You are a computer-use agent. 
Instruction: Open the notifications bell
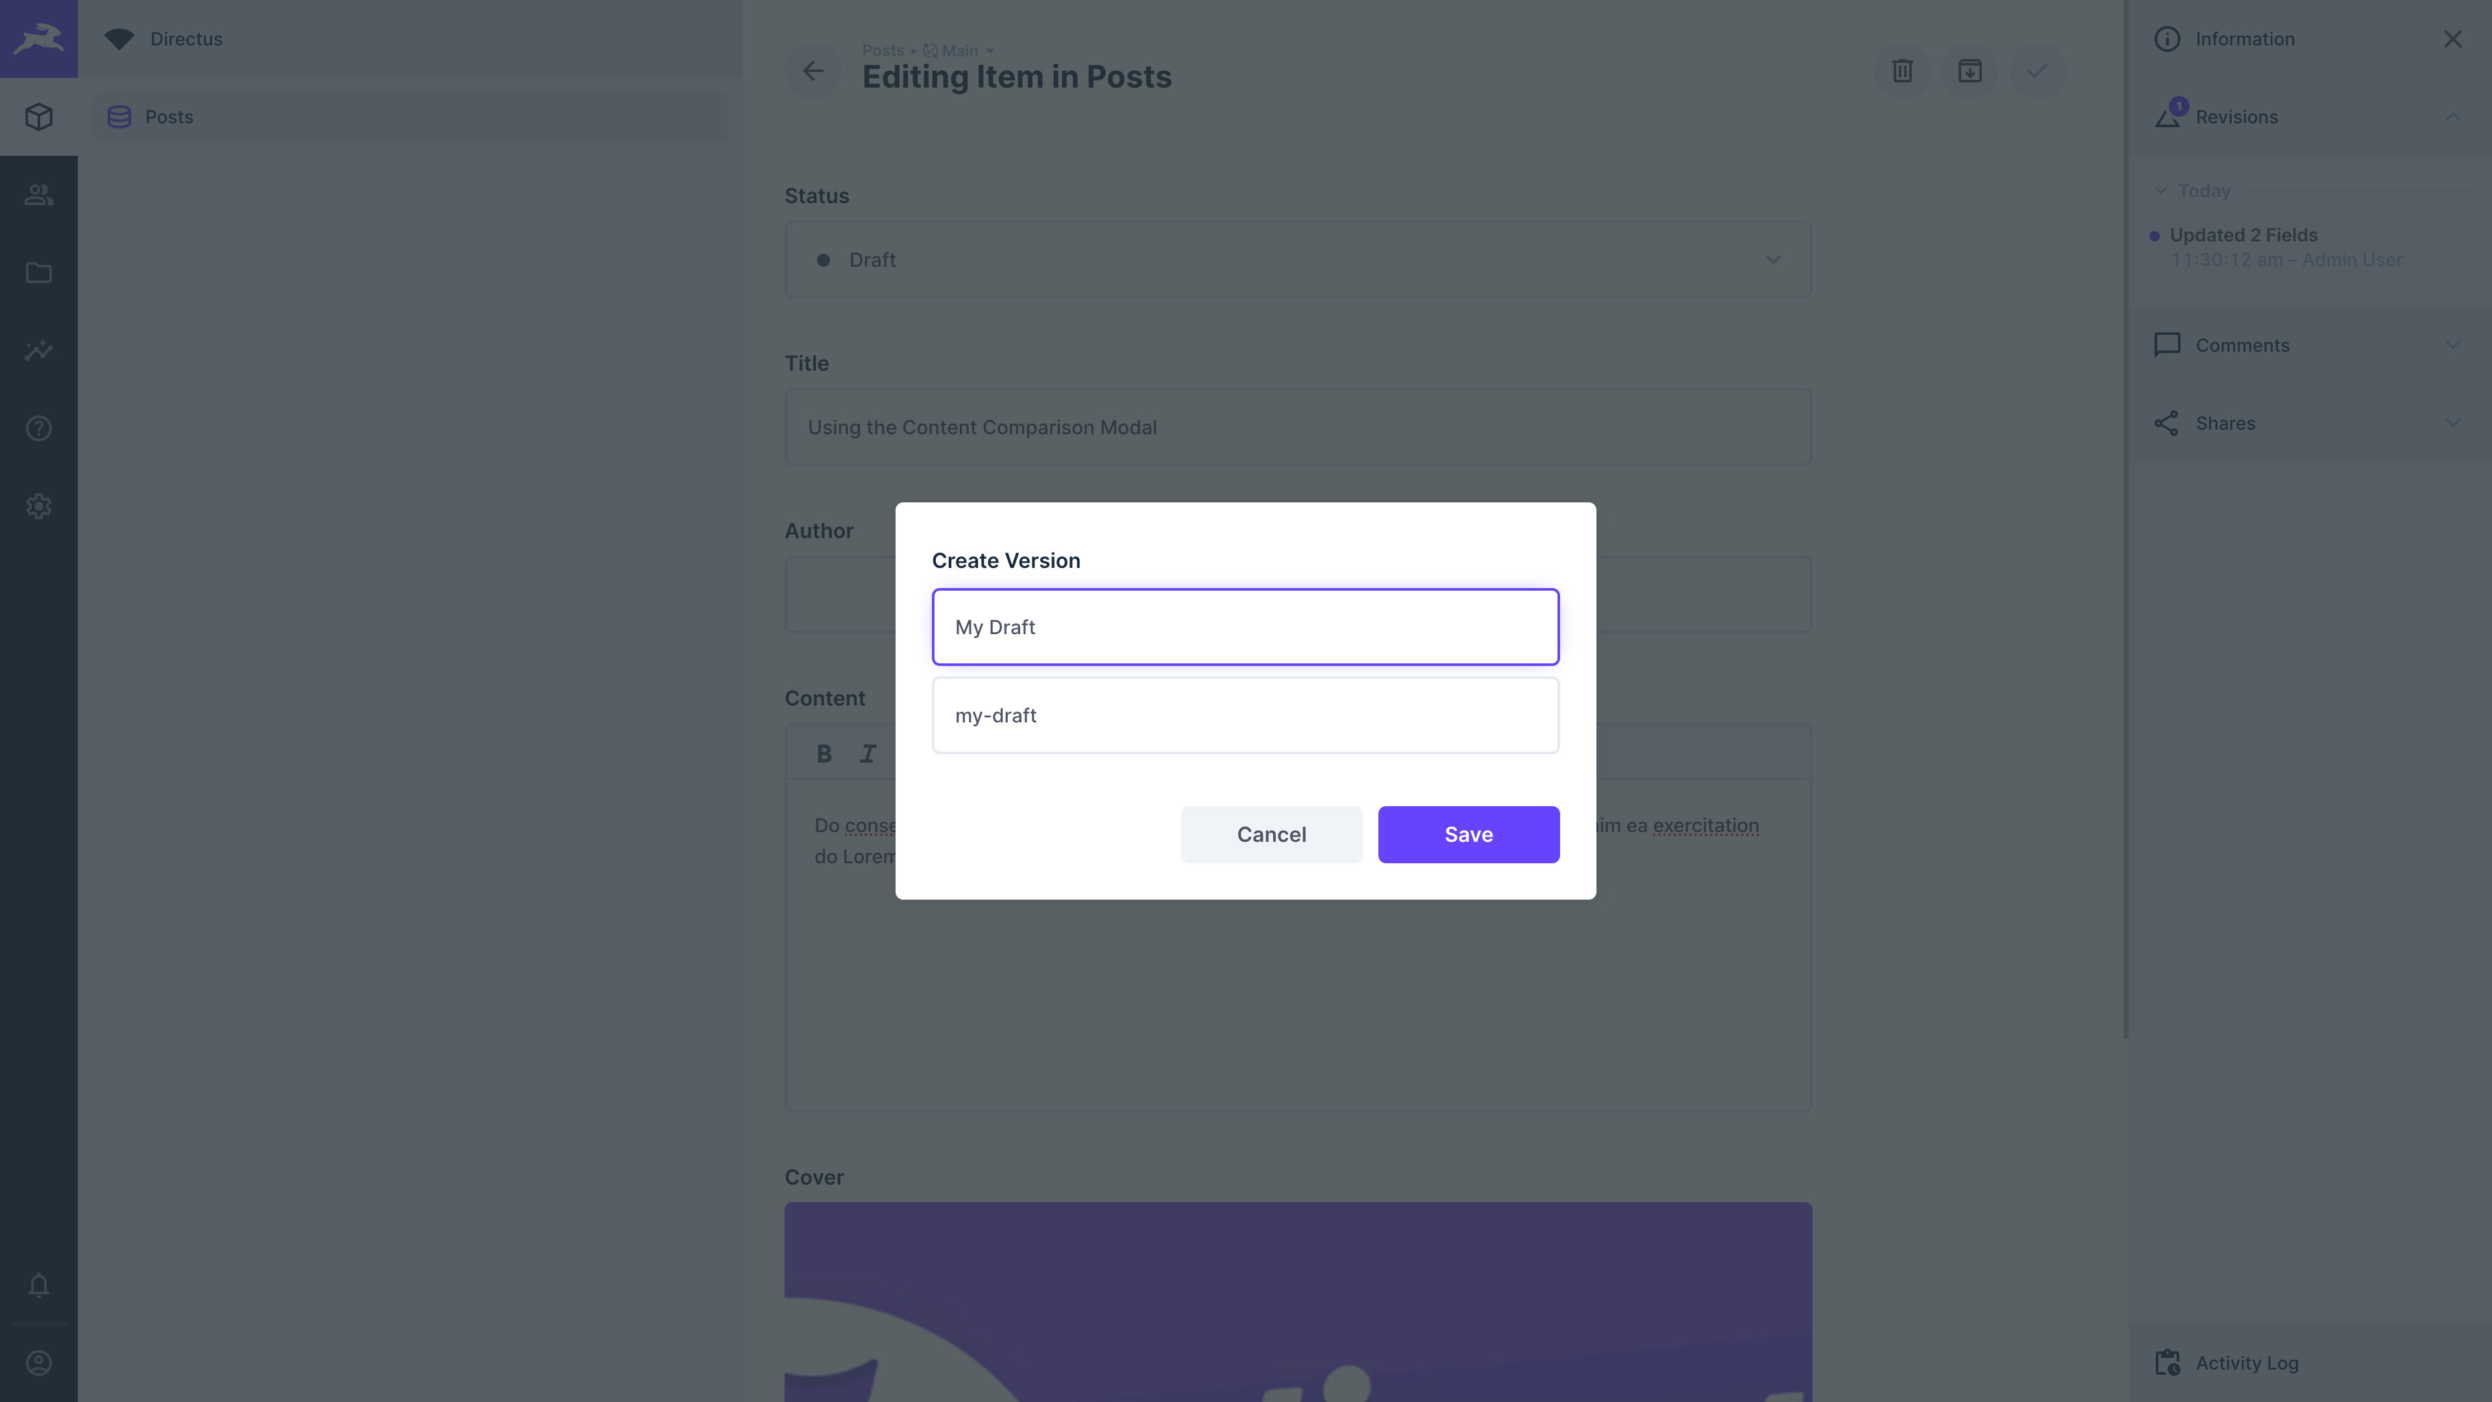click(38, 1286)
